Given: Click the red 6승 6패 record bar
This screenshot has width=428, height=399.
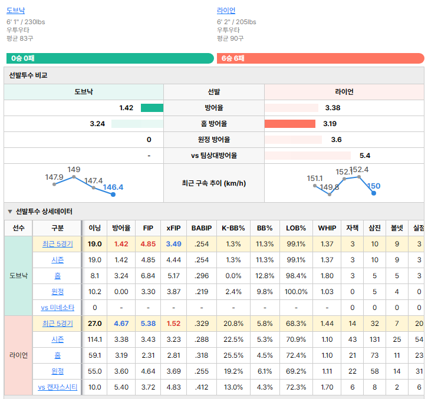Looking at the screenshot, I should tap(321, 58).
